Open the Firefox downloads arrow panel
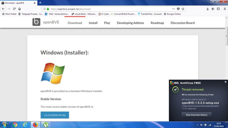The height and width of the screenshot is (128, 228). click(x=207, y=9)
